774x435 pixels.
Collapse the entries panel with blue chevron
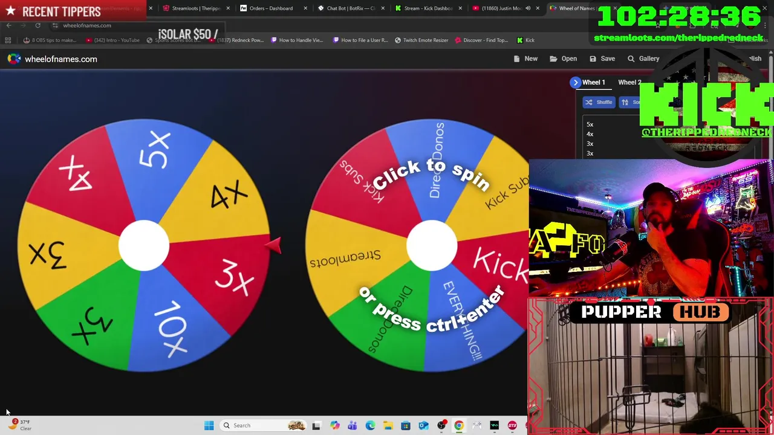pyautogui.click(x=575, y=82)
